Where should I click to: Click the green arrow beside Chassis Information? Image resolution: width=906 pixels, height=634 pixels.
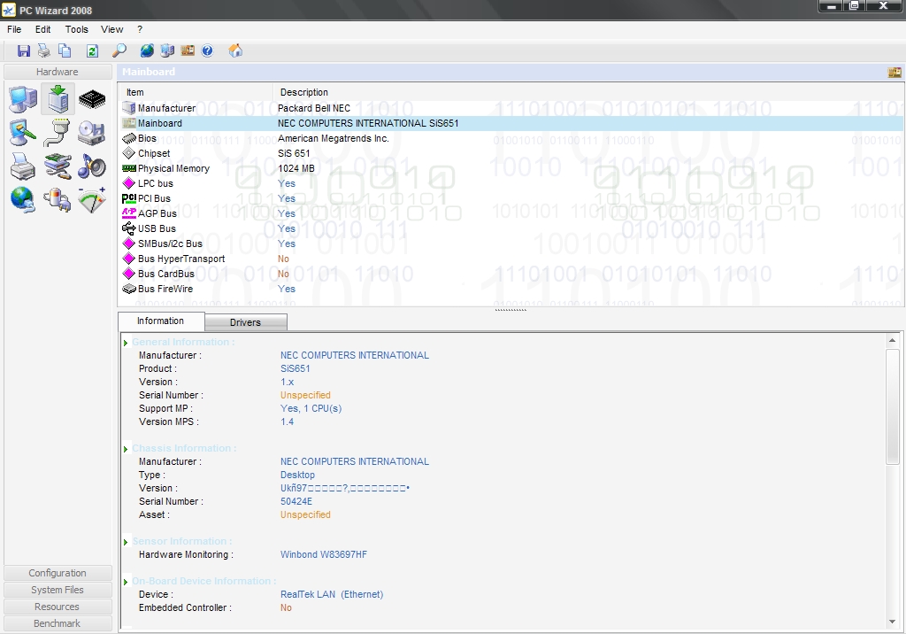click(x=126, y=450)
